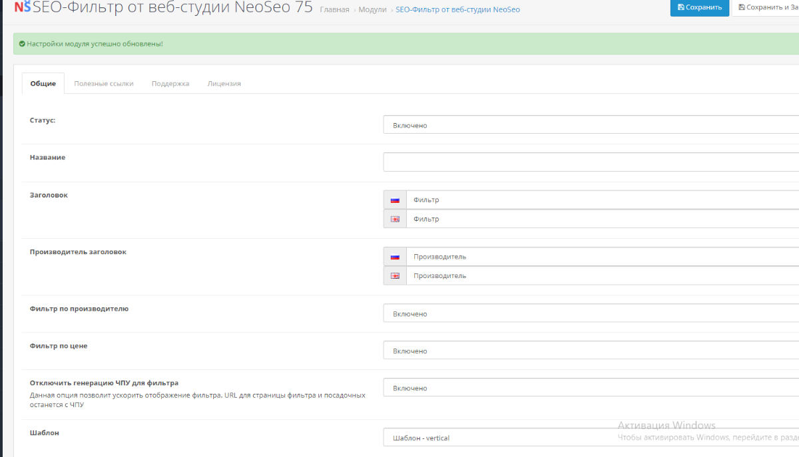
Task: Click the Фильтр по цене label
Action: tap(59, 346)
